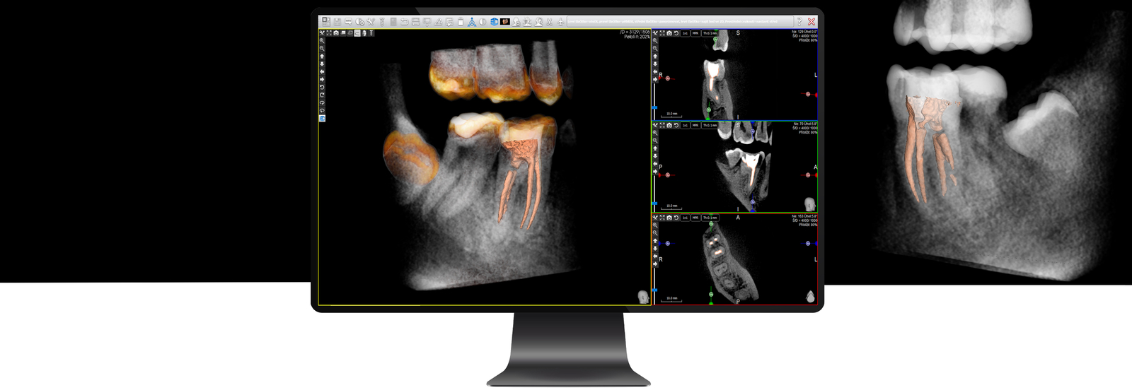Take a snapshot of the 3D view with camera icon
This screenshot has height=390, width=1132.
(336, 33)
